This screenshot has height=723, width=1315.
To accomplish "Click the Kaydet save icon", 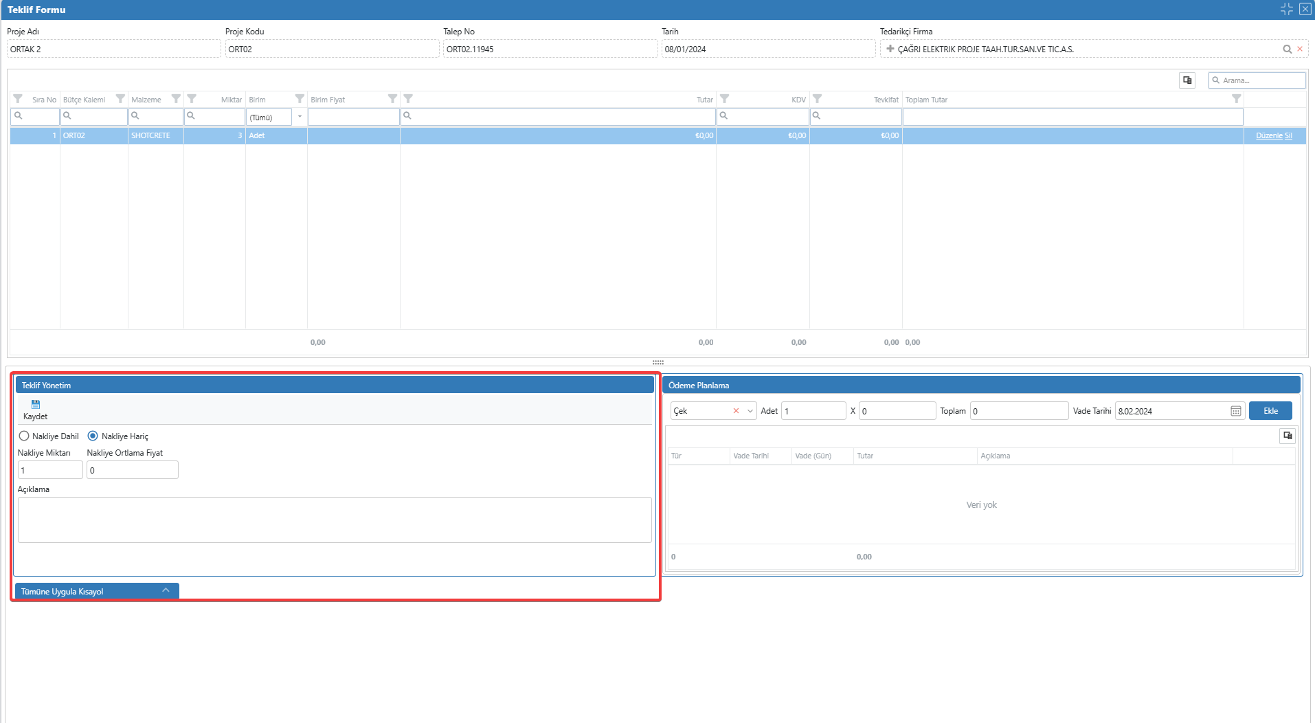I will (36, 405).
